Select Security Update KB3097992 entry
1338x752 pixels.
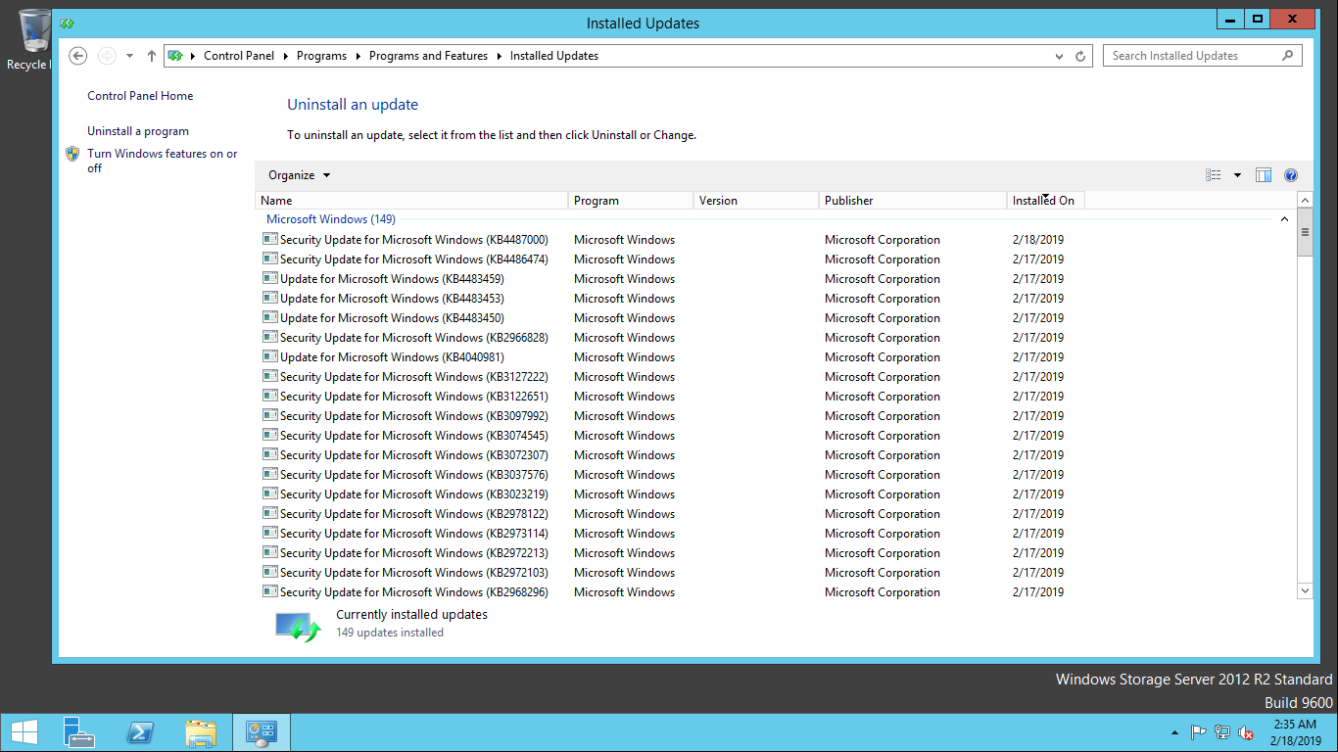(414, 416)
